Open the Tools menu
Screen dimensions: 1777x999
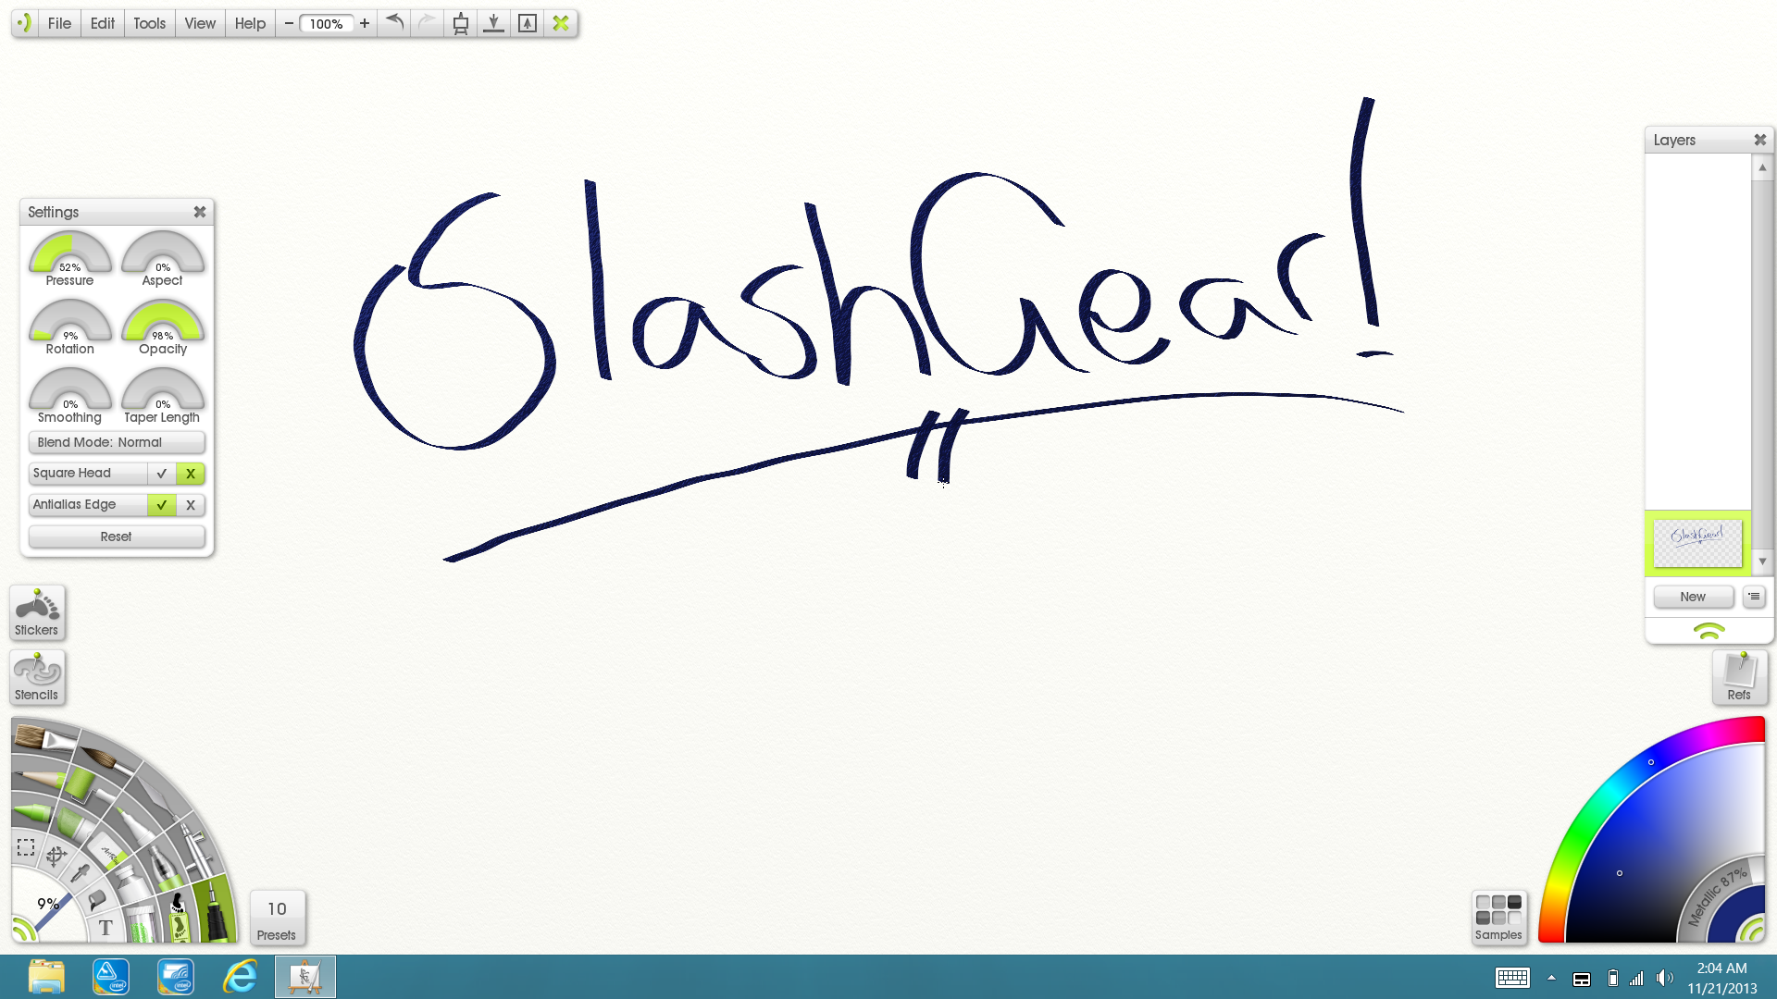[149, 23]
